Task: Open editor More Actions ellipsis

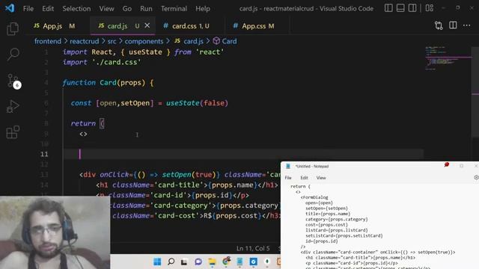Action: pos(467,25)
